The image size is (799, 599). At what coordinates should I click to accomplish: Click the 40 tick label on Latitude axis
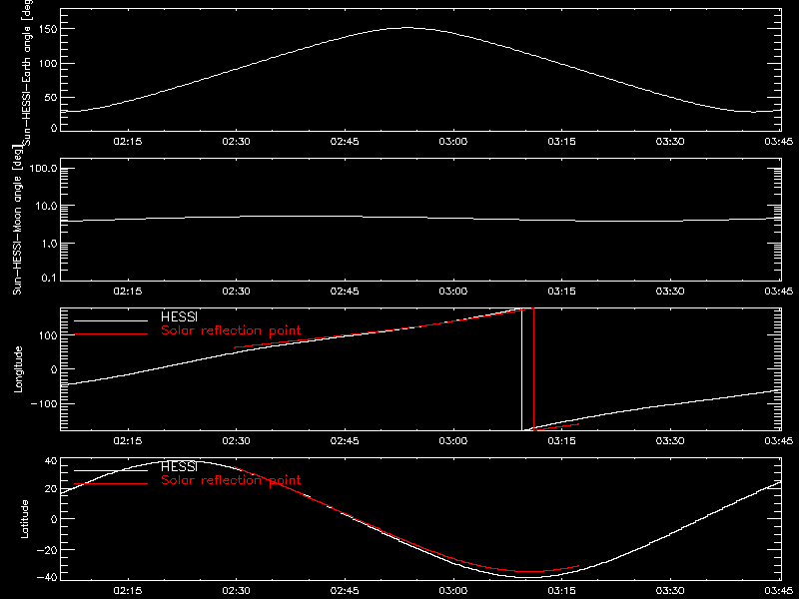[x=51, y=461]
